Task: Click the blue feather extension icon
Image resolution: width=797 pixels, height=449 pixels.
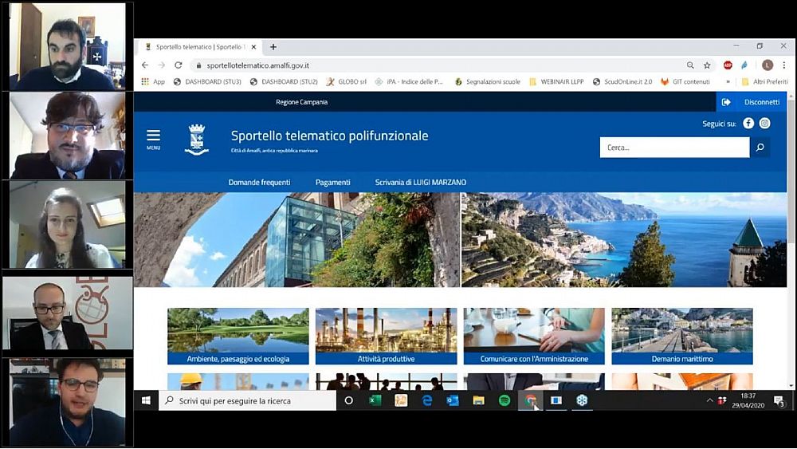Action: click(x=744, y=65)
